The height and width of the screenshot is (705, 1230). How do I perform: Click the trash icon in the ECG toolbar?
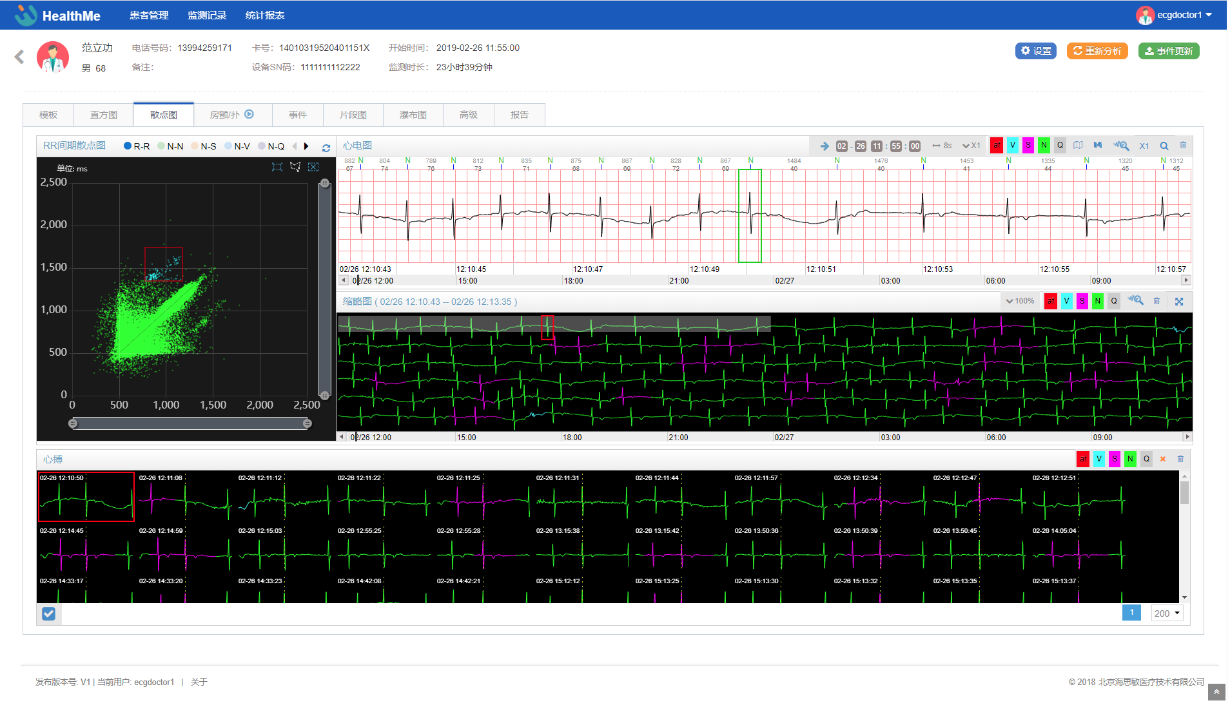point(1183,146)
